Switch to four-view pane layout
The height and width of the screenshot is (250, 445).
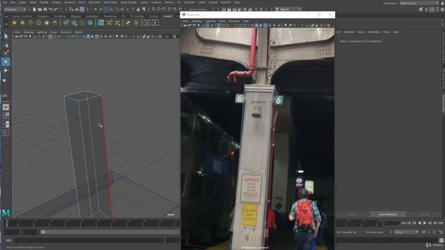[x=6, y=116]
